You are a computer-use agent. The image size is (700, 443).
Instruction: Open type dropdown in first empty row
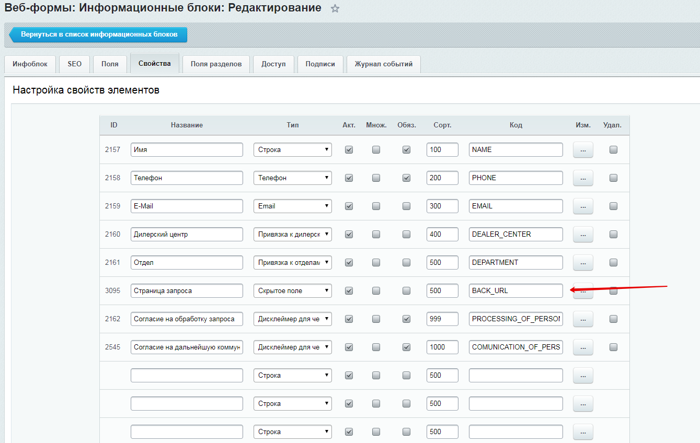[x=293, y=375]
